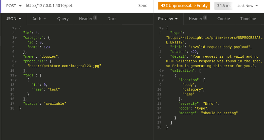Switch to the Query tab
This screenshot has width=264, height=140.
(x=63, y=19)
